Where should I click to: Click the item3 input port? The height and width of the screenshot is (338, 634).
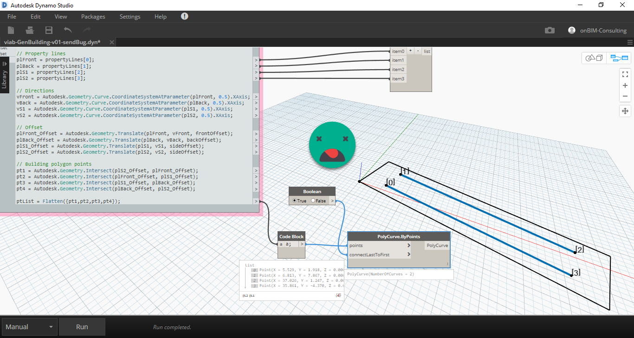[398, 79]
